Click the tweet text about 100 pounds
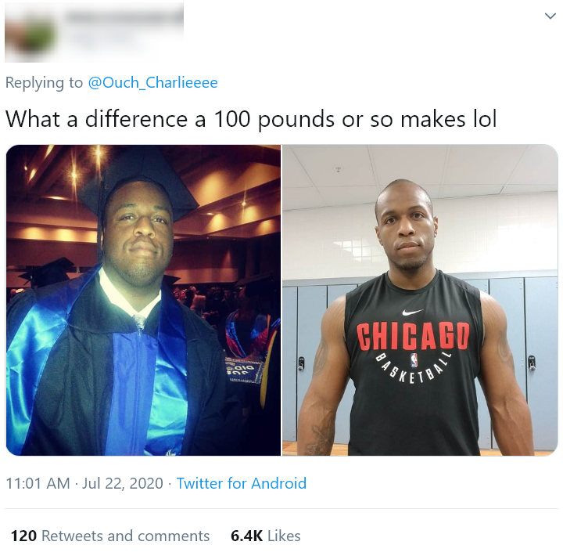 [x=251, y=119]
